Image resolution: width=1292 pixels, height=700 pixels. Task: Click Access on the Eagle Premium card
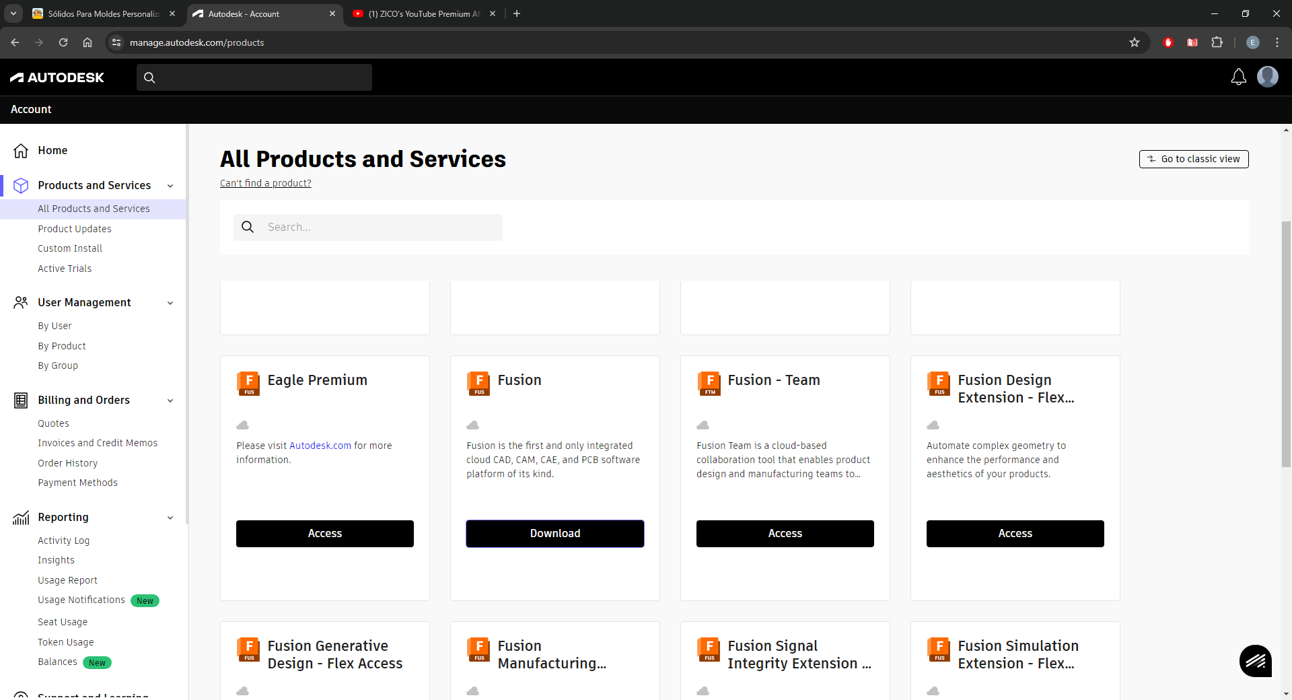pyautogui.click(x=325, y=534)
